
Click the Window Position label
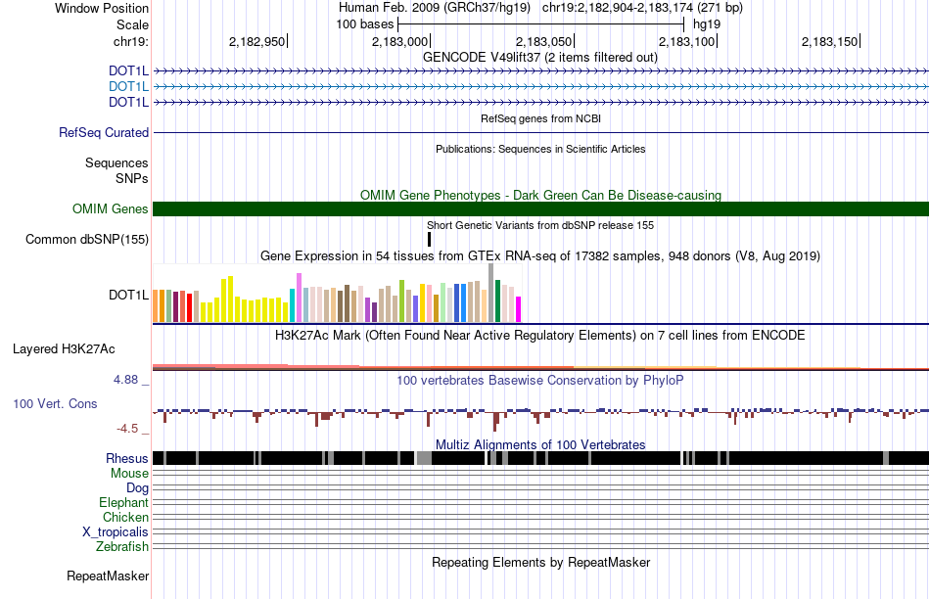pyautogui.click(x=102, y=8)
